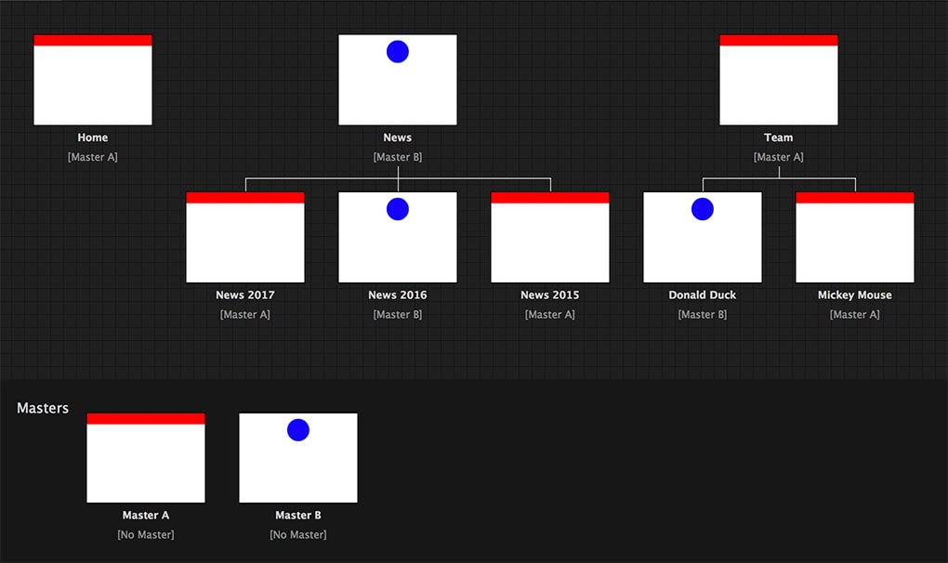Image resolution: width=948 pixels, height=563 pixels.
Task: Click the [Master A] tag under News 2017
Action: [x=244, y=315]
